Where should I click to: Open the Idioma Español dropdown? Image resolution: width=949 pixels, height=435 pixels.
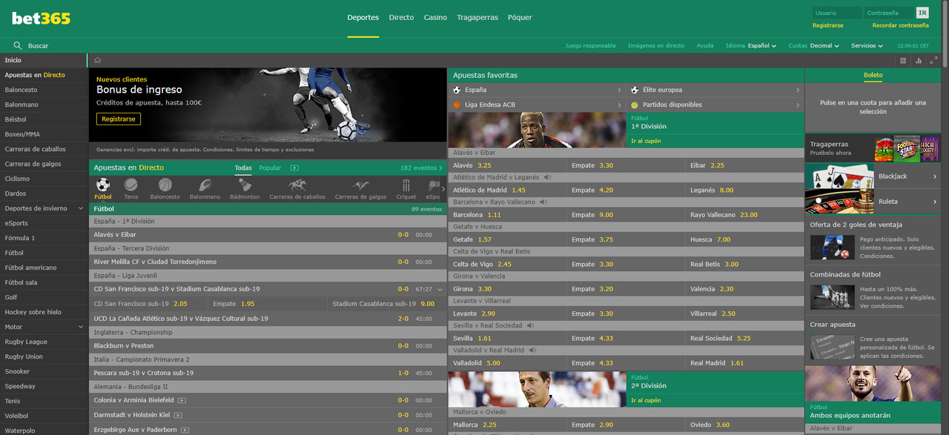coord(751,45)
